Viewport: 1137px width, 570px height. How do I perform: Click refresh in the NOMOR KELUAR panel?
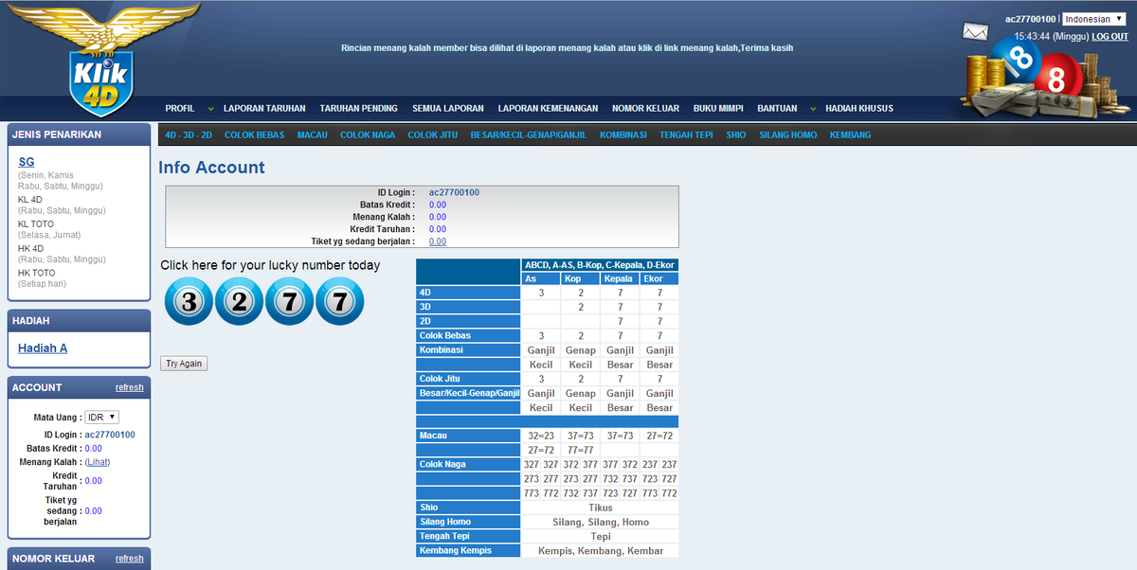(130, 559)
